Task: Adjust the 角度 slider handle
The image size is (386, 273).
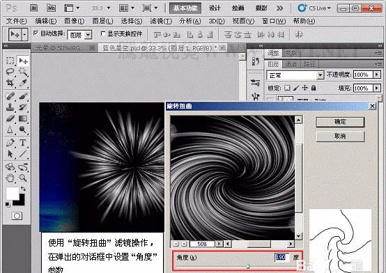Action: (x=248, y=266)
